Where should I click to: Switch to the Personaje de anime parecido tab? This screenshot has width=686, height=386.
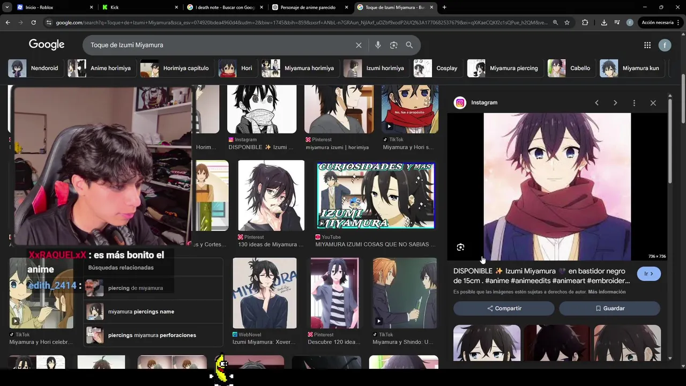(309, 8)
